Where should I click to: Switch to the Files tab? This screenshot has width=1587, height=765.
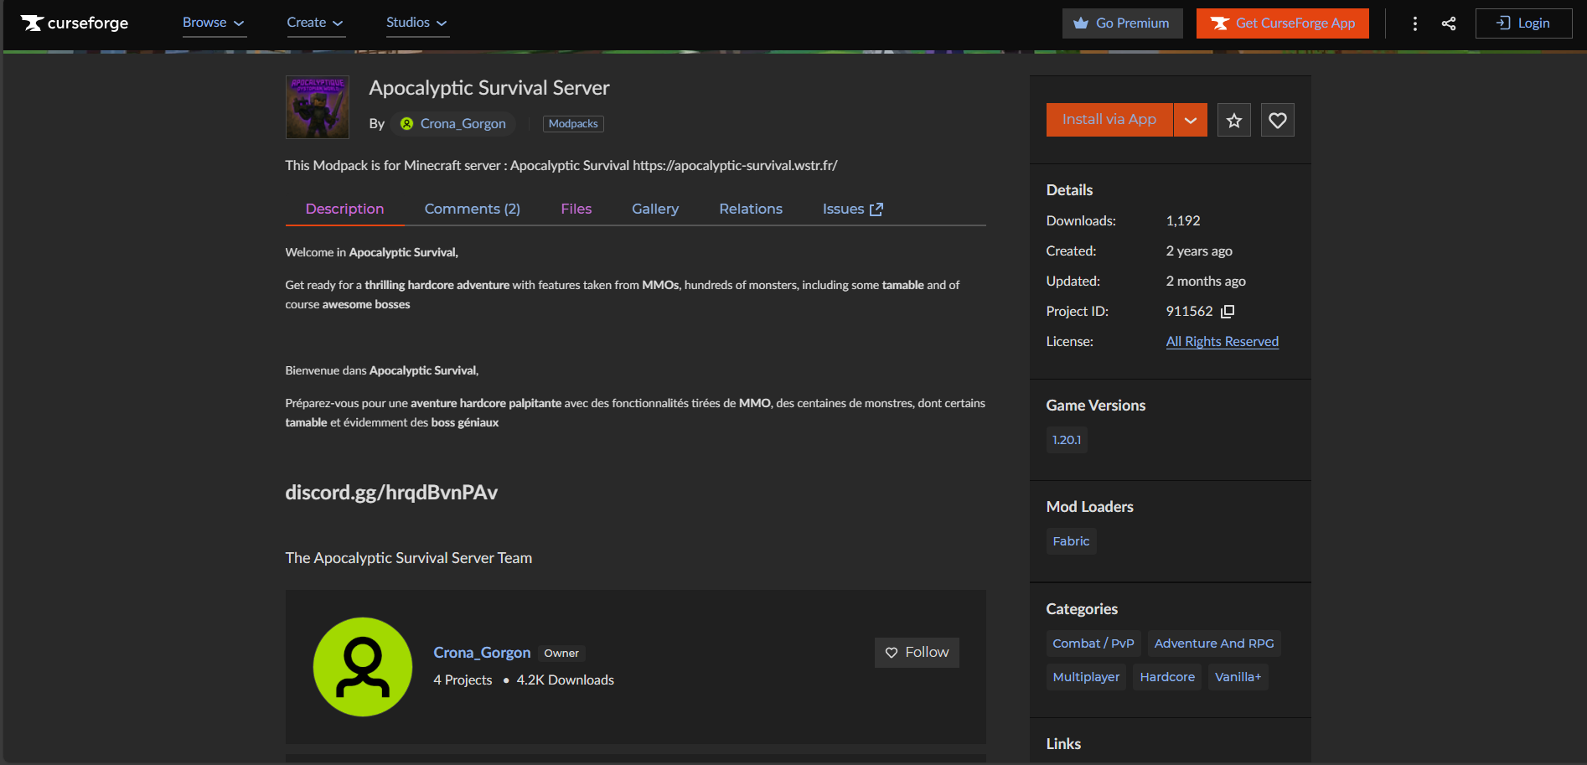576,208
